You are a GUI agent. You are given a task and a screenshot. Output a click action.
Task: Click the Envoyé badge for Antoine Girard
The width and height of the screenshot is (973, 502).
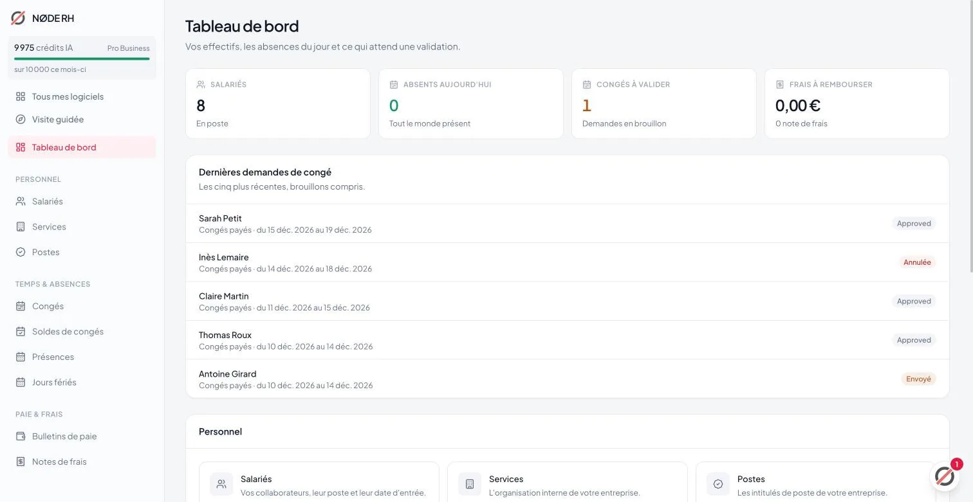pos(918,379)
